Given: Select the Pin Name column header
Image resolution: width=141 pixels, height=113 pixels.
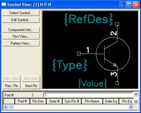Looking at the screenshot, I should [x=92, y=101].
